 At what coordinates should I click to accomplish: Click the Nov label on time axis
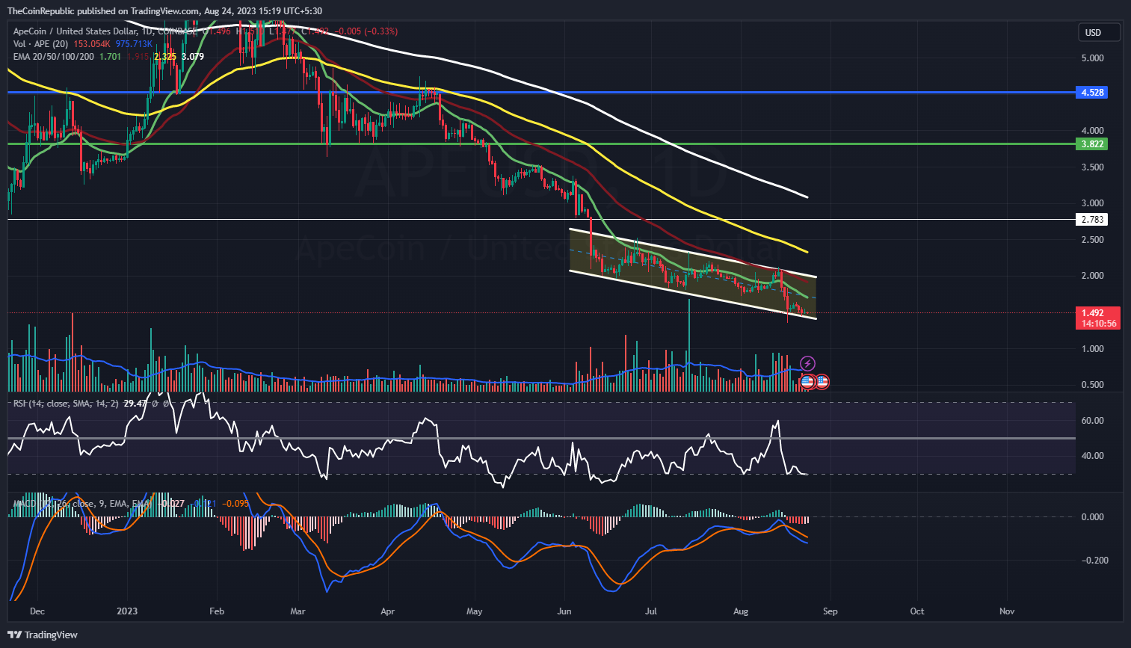click(x=1007, y=611)
